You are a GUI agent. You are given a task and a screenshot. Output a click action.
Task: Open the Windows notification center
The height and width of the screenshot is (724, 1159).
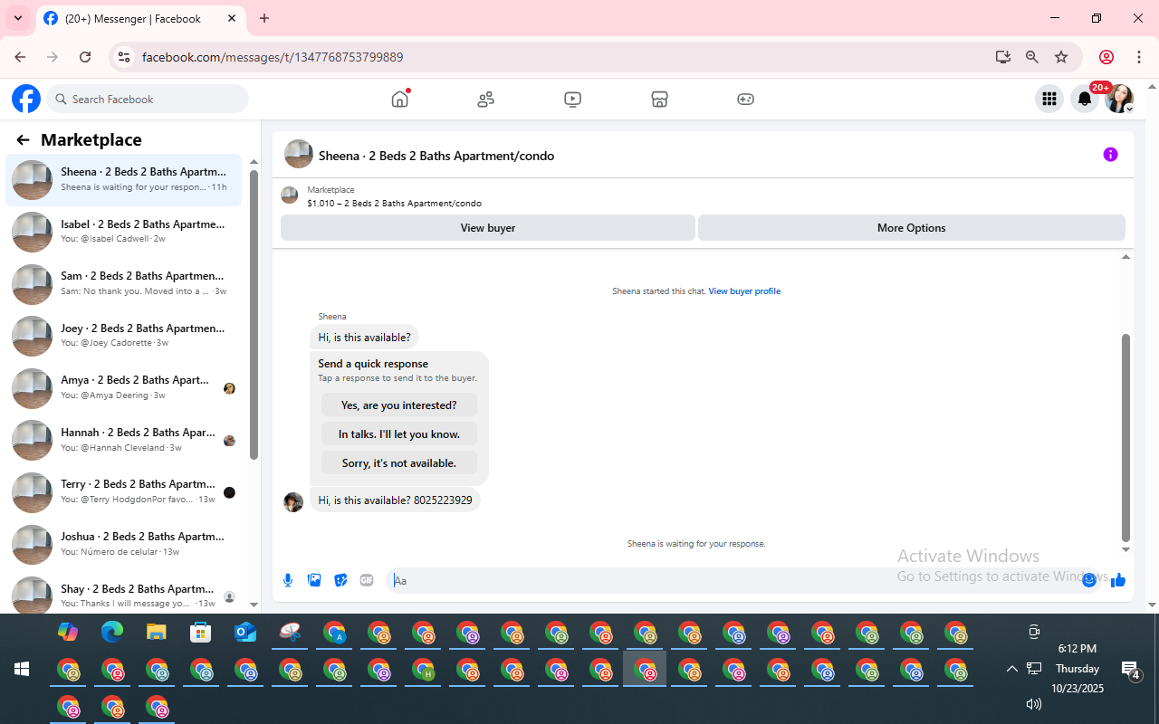click(1131, 670)
